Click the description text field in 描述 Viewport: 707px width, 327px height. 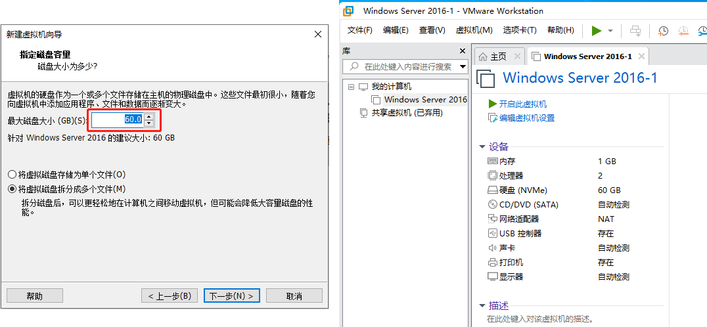540,319
